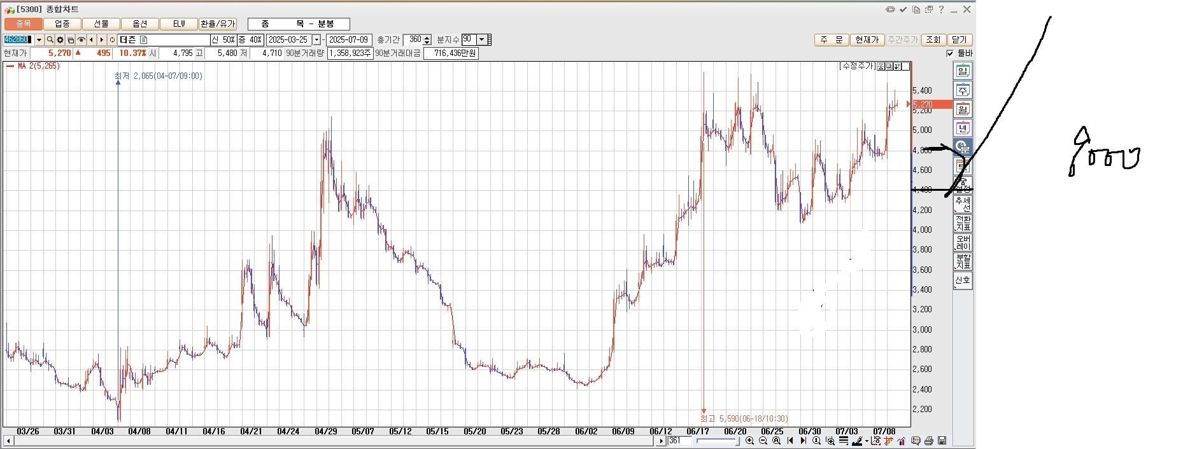Select the monthly (월) chart period icon
This screenshot has width=1190, height=449.
tap(963, 109)
